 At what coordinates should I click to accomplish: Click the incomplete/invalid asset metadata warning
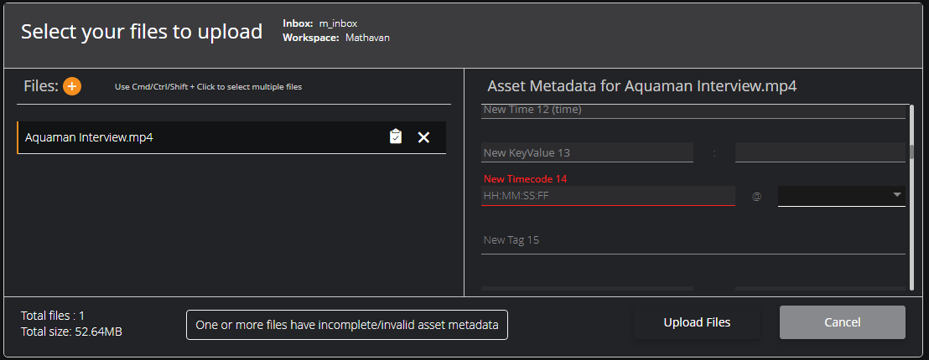[x=346, y=325]
